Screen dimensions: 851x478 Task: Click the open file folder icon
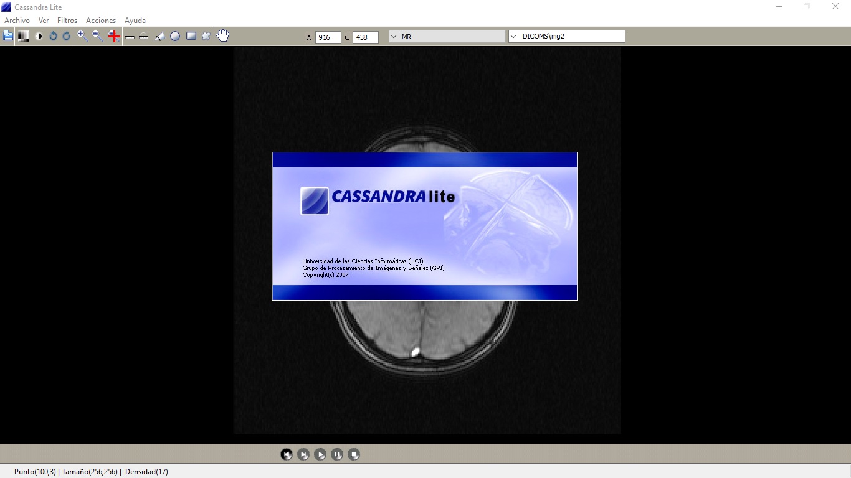(x=8, y=36)
